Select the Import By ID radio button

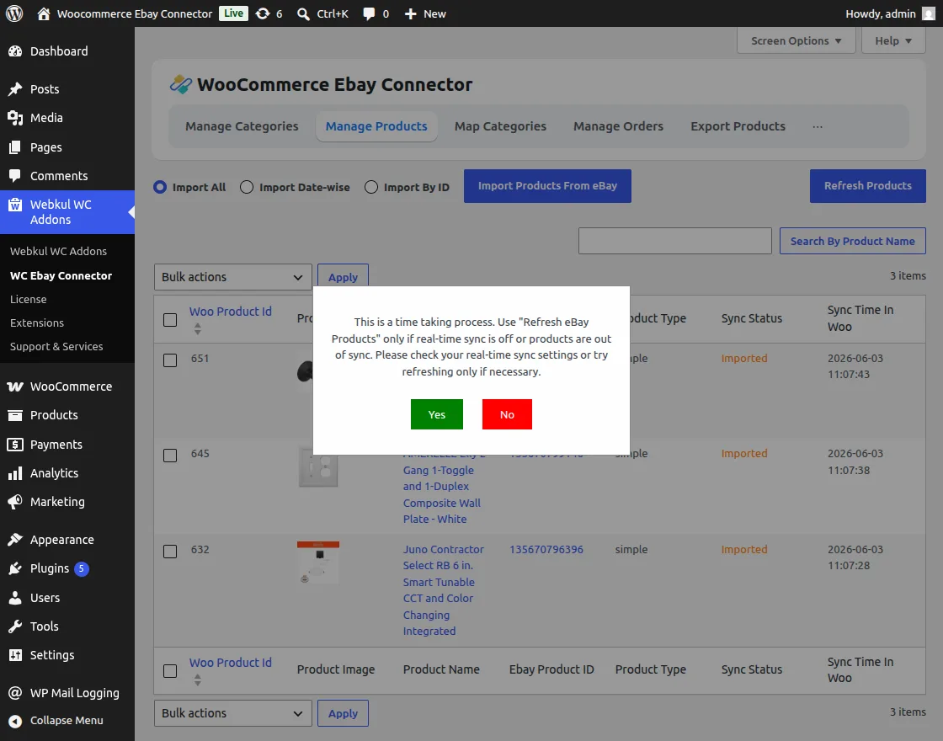point(371,187)
